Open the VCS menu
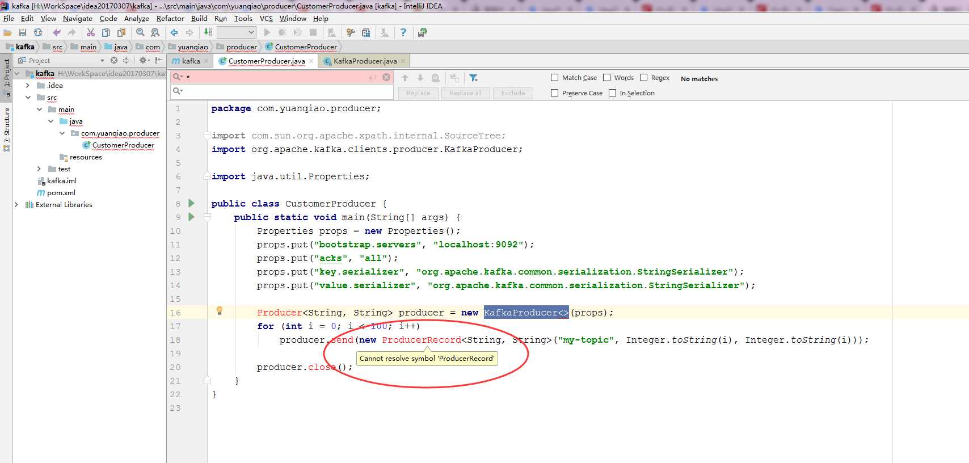969x463 pixels. [266, 18]
